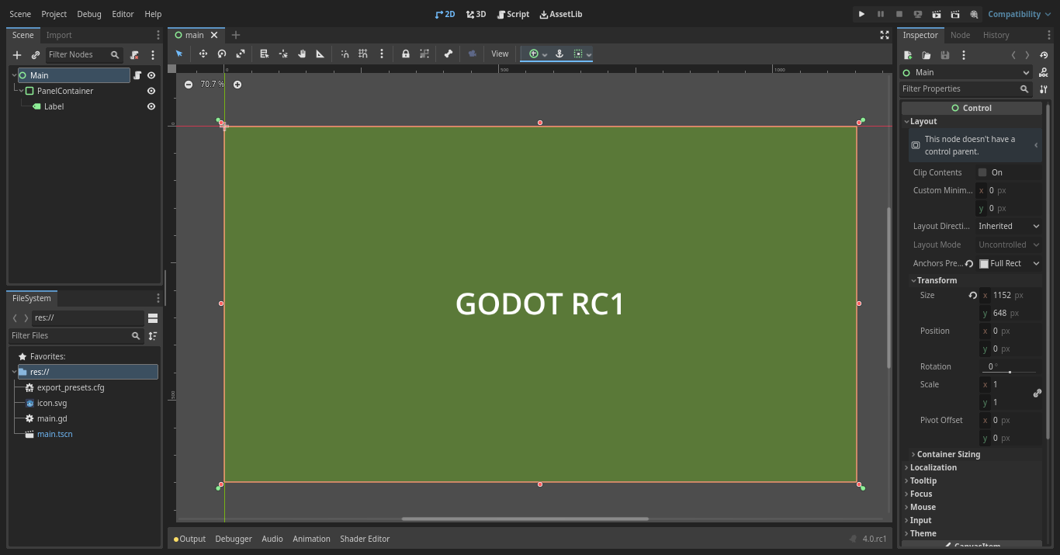The height and width of the screenshot is (555, 1060).
Task: Open the Anchors Preset dropdown
Action: tap(1009, 263)
